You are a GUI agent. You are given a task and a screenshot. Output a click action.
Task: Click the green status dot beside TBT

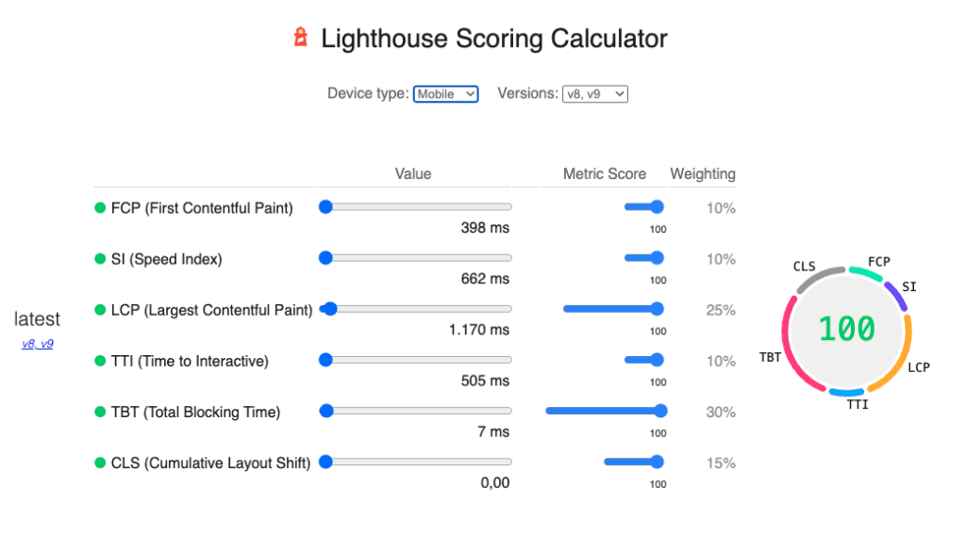(100, 412)
